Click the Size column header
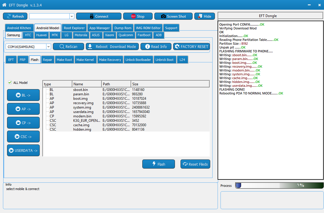 (x=170, y=84)
